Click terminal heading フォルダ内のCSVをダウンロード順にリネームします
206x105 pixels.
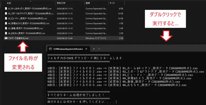(85, 58)
